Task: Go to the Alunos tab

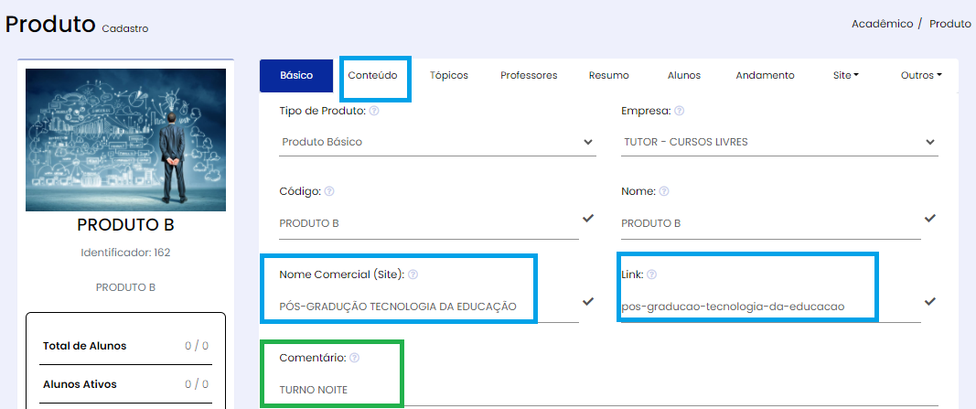Action: pos(684,75)
